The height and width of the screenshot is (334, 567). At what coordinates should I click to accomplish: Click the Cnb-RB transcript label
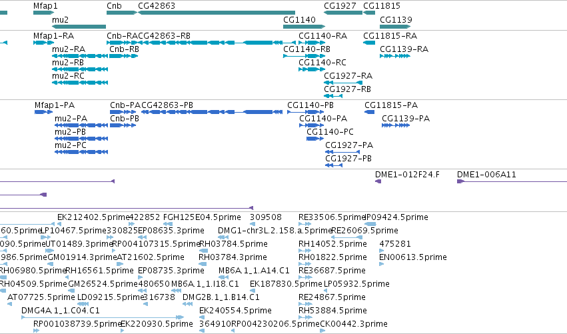click(124, 49)
